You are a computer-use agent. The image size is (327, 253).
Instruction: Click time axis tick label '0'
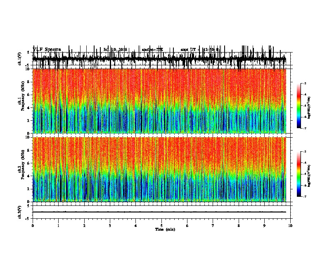coord(33,226)
